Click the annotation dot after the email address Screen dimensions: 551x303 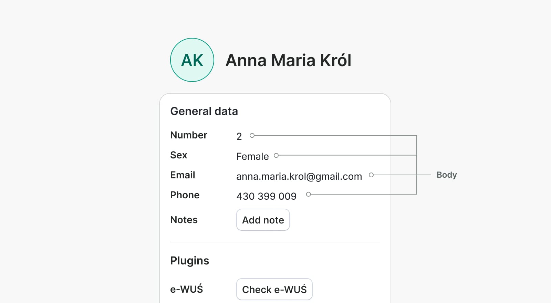tap(371, 175)
